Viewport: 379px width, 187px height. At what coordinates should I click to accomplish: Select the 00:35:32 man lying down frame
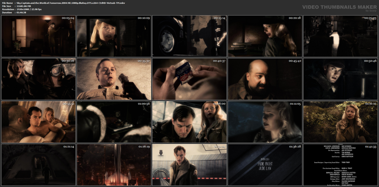tap(114, 79)
